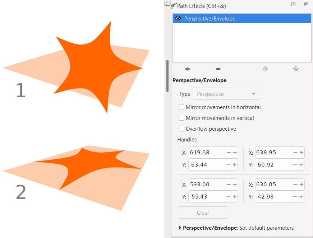The image size is (313, 238).
Task: Click the X field showing 593.00
Action: click(207, 185)
